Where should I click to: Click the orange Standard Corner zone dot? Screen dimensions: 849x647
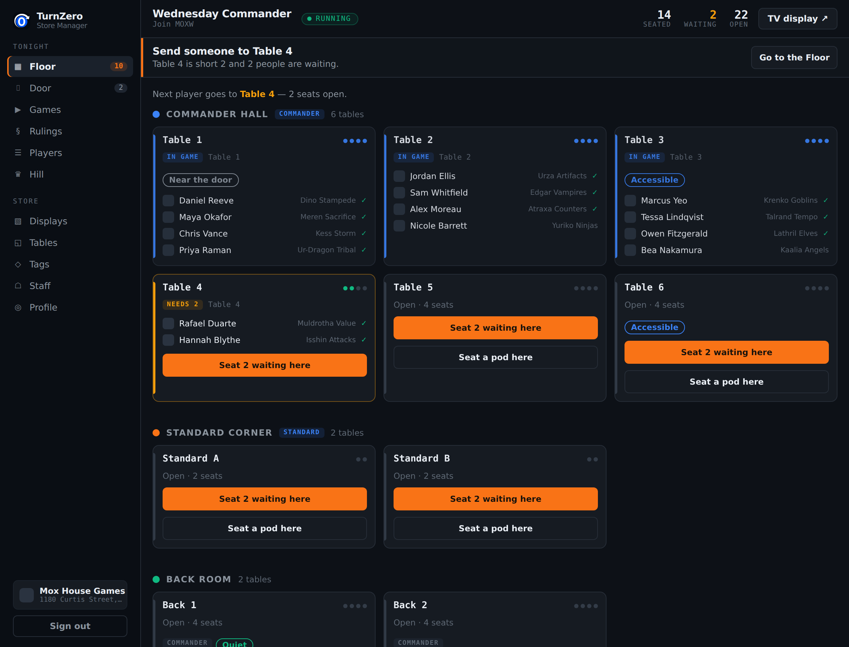tap(156, 433)
